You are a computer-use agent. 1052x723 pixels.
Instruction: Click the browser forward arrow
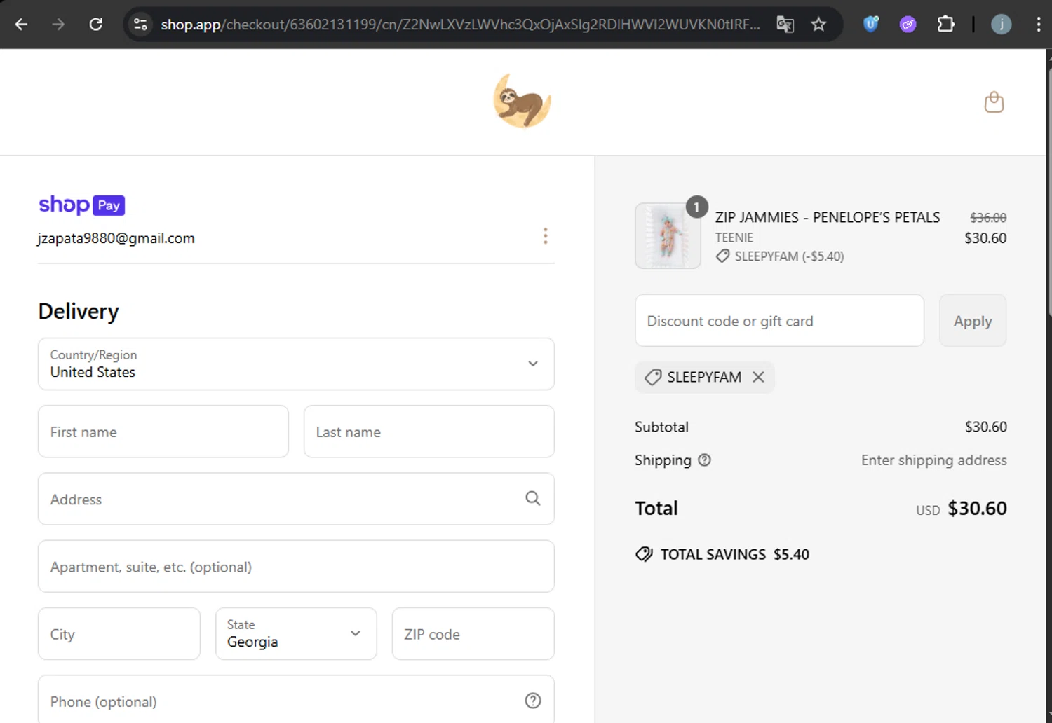tap(58, 25)
